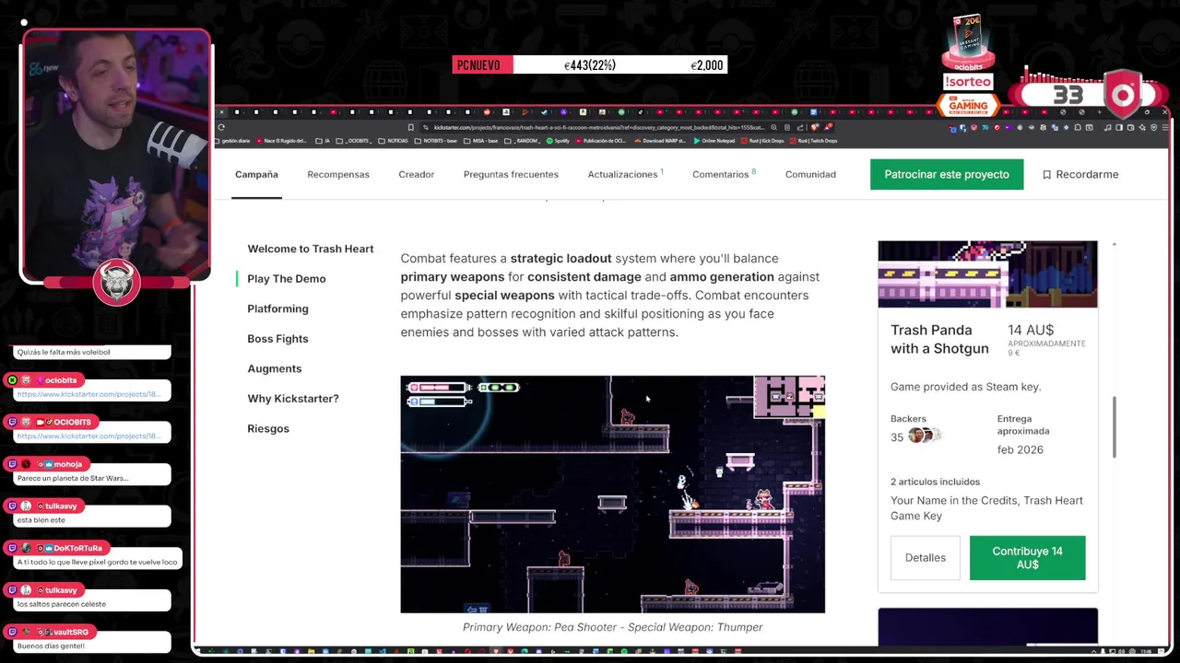Reload the Kickstarter page
Viewport: 1180px width, 663px height.
221,127
